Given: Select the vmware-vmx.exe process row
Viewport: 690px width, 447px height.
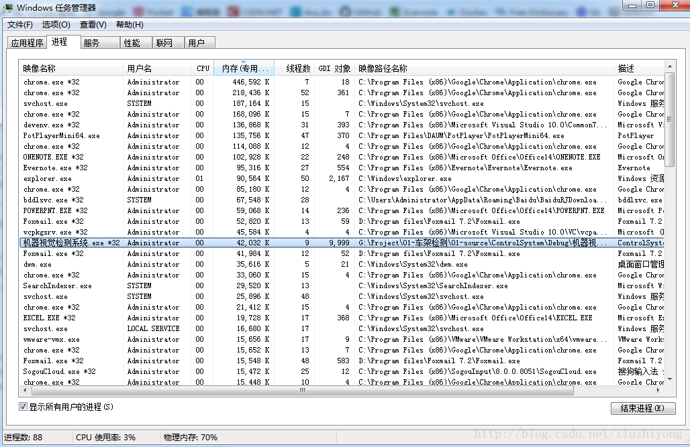Looking at the screenshot, I should (342, 339).
